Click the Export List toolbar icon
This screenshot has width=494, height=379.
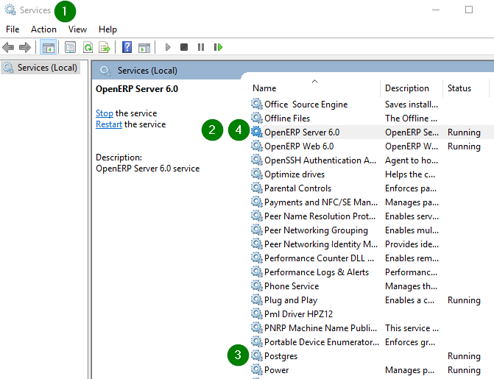tap(105, 47)
